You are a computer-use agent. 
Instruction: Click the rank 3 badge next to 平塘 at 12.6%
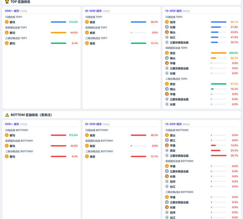167,146
